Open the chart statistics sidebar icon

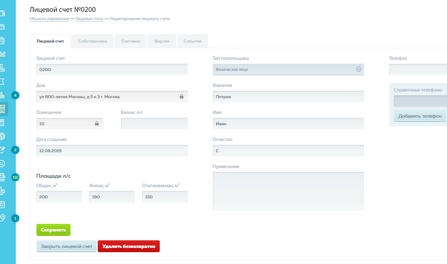click(2, 54)
